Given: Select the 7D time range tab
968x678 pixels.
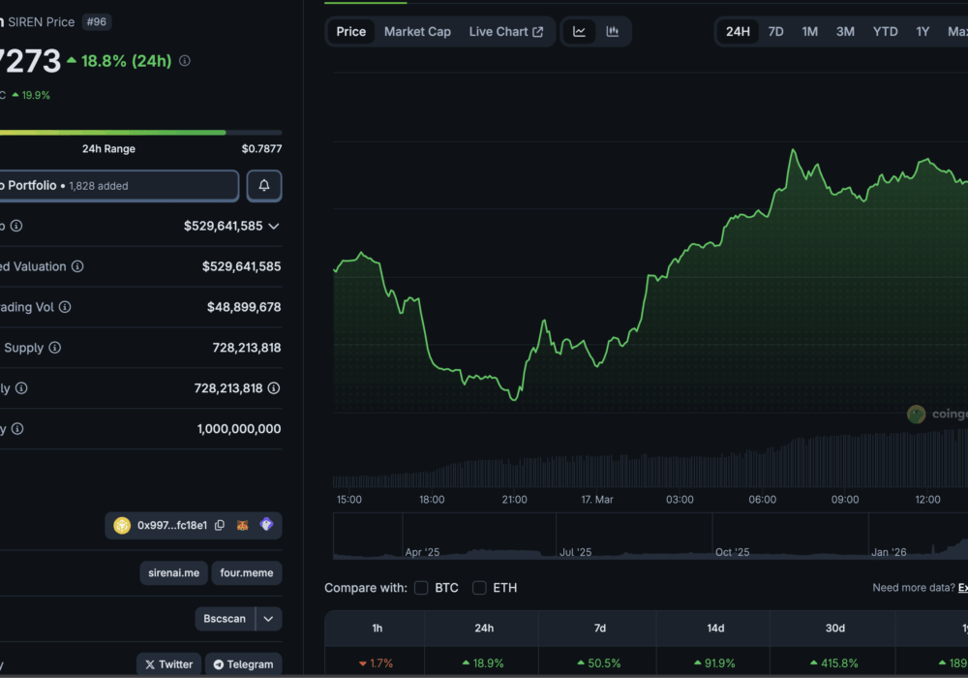Looking at the screenshot, I should point(775,32).
